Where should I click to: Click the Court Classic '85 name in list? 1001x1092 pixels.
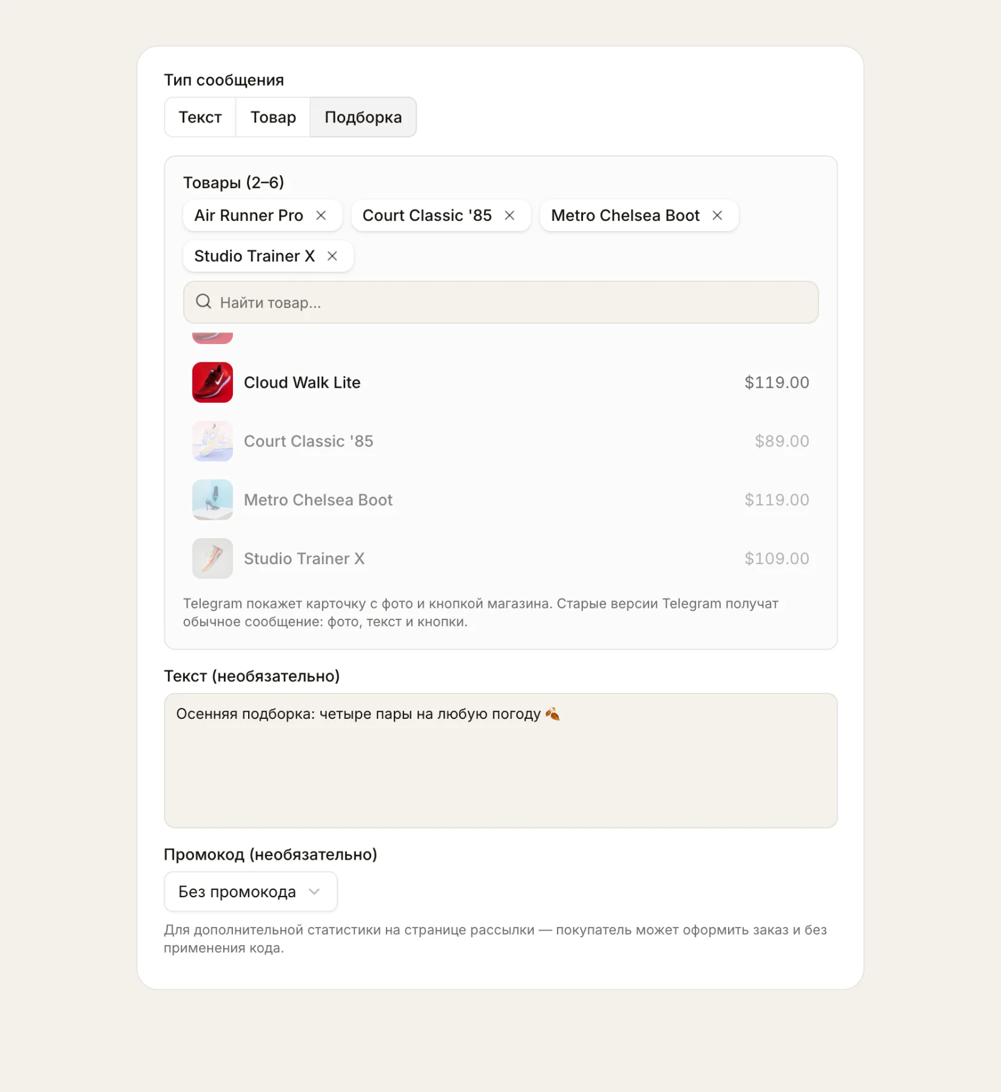click(308, 441)
